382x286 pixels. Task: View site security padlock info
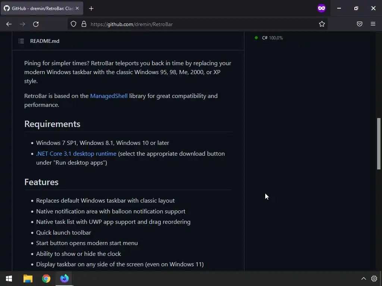pos(84,24)
